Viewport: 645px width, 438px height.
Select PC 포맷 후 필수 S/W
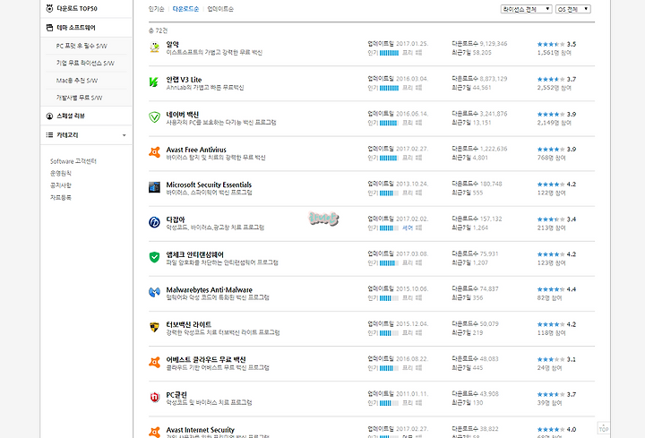pyautogui.click(x=82, y=46)
